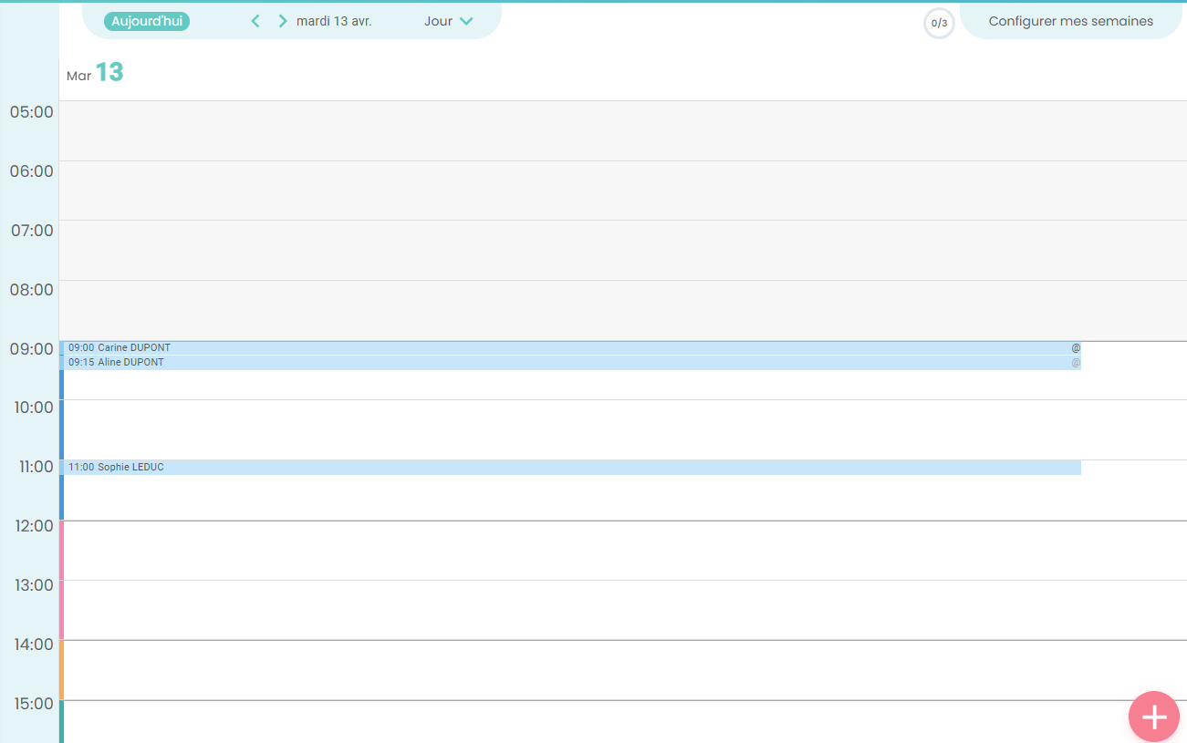Image resolution: width=1187 pixels, height=743 pixels.
Task: Select the empty 13:00 time slot
Action: (x=547, y=609)
